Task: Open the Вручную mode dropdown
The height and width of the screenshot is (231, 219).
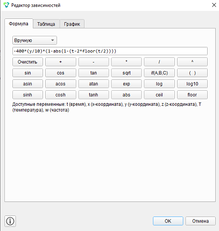Action: pos(34,40)
